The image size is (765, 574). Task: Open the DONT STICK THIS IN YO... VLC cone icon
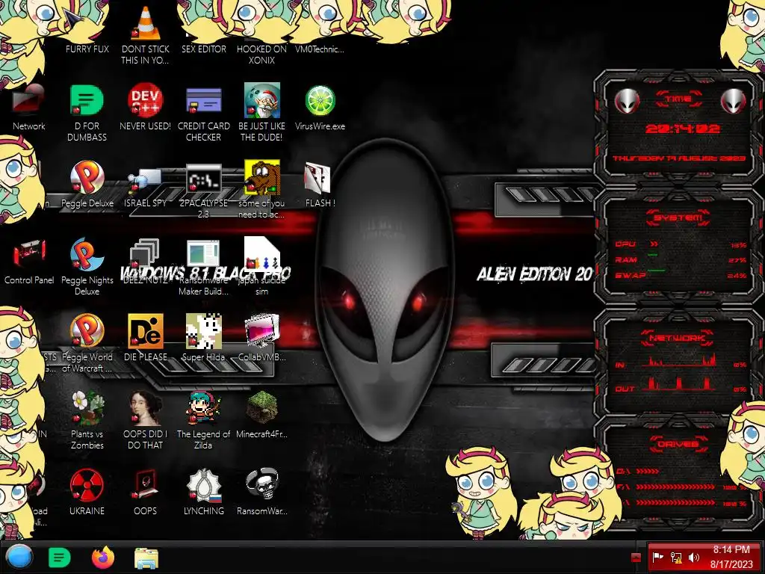pos(146,35)
